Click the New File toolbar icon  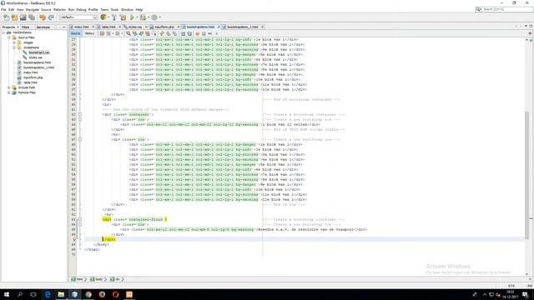[x=6, y=17]
